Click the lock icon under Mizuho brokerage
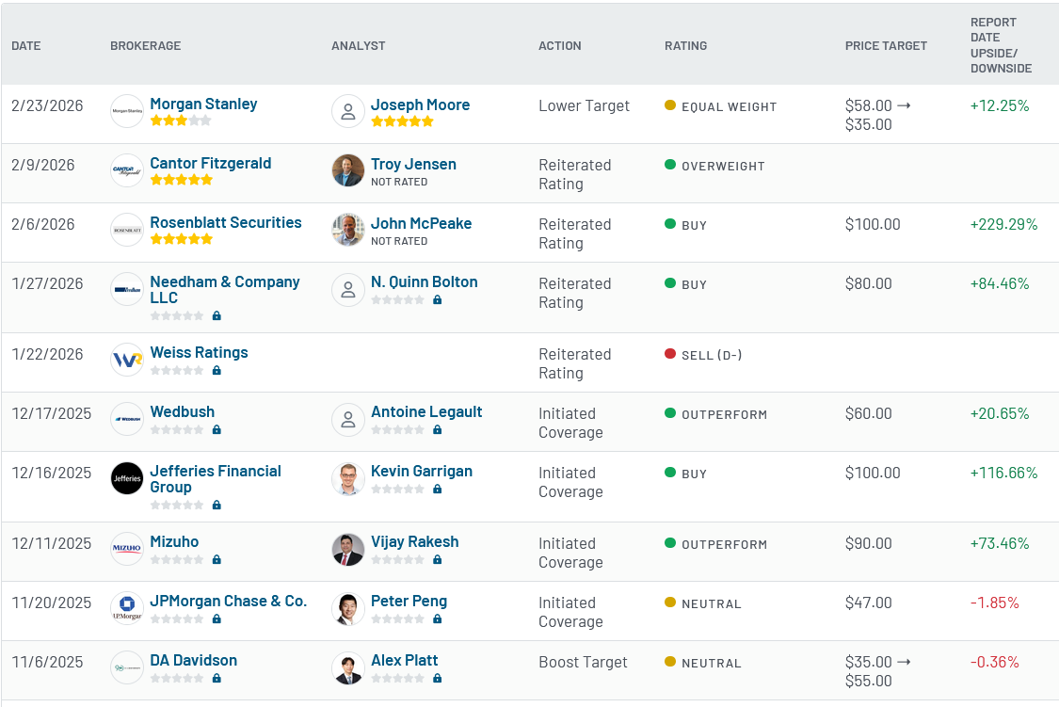Viewport: 1059px width, 707px height. [x=217, y=559]
